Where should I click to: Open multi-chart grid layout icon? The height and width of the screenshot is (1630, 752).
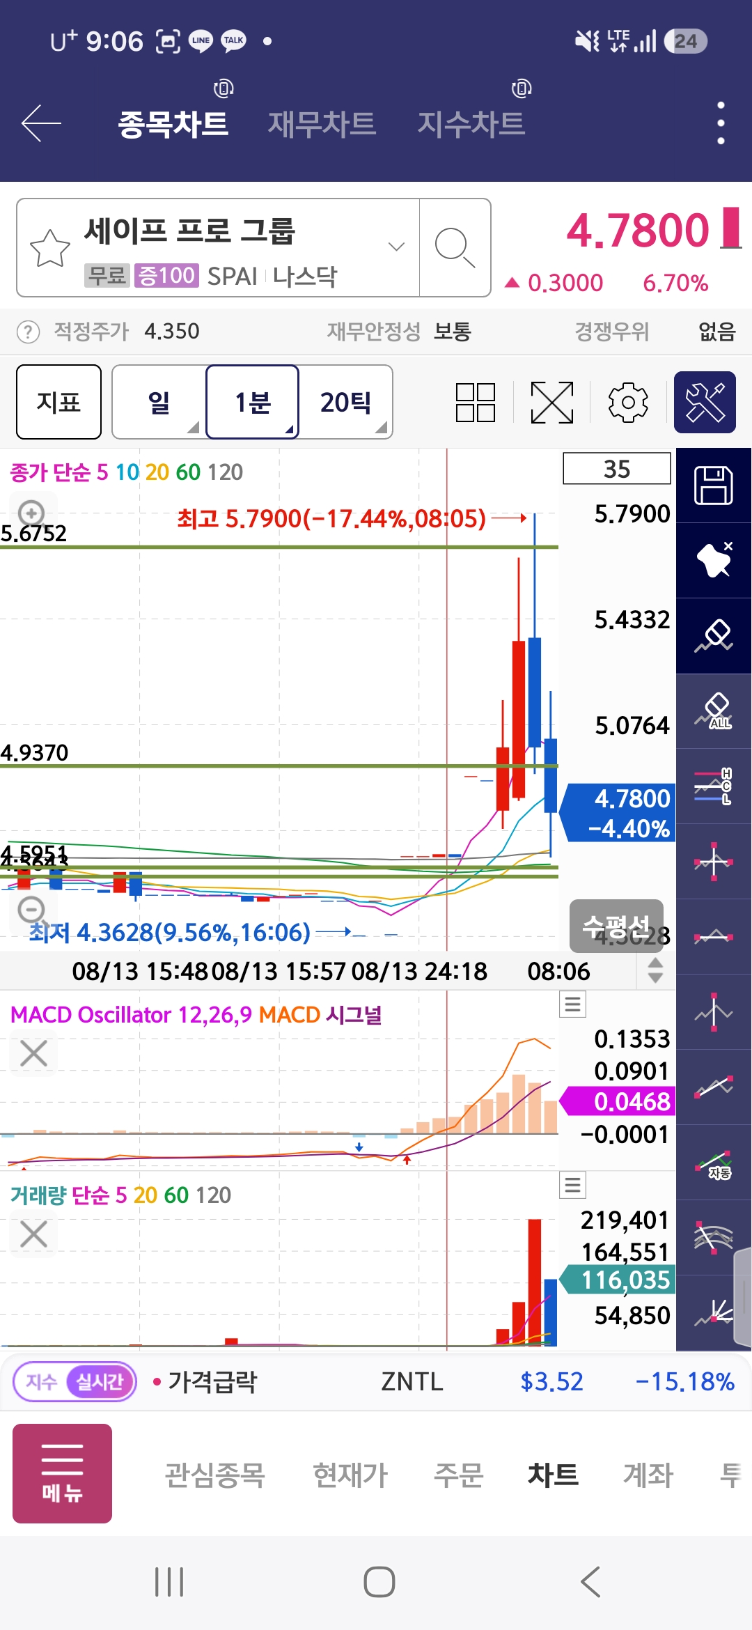pyautogui.click(x=476, y=403)
